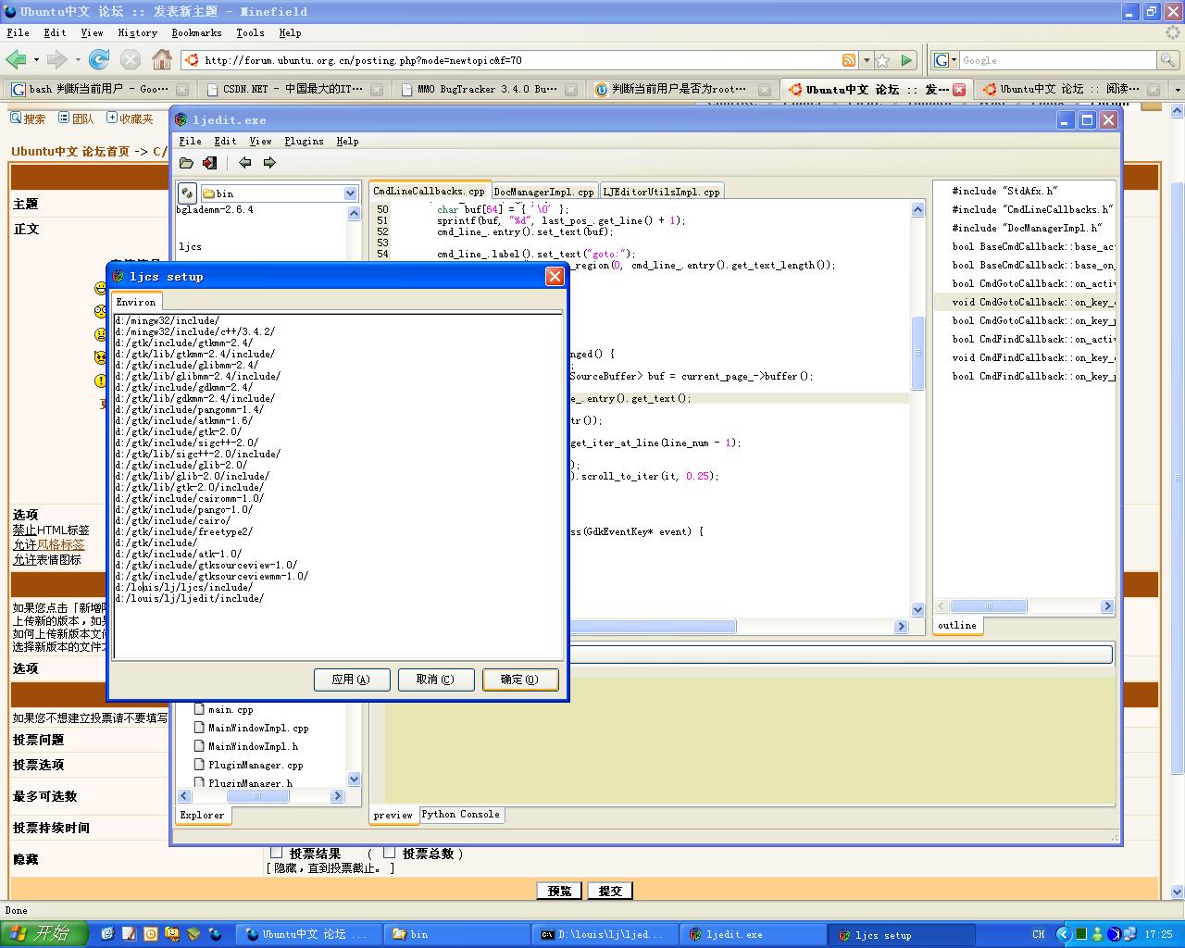Open the View menu in ljedit
The width and height of the screenshot is (1185, 948).
point(260,141)
